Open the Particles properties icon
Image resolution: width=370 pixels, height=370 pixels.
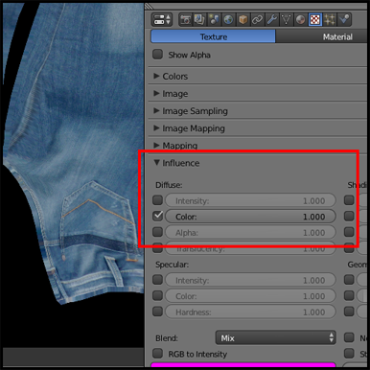click(x=330, y=20)
